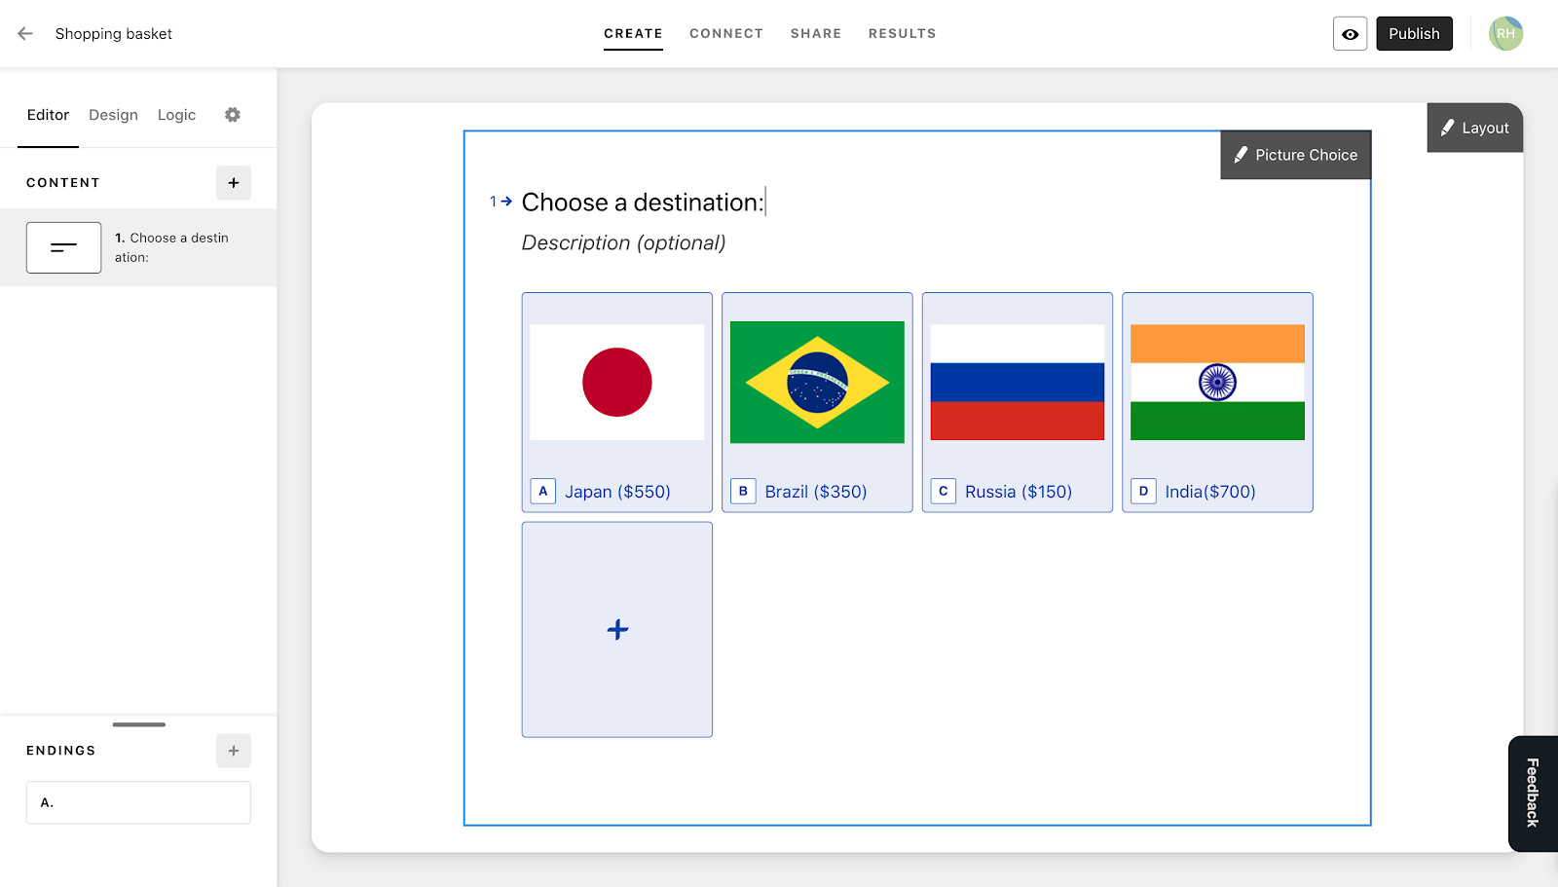1558x887 pixels.
Task: Open the Feedback side tab
Action: (x=1533, y=794)
